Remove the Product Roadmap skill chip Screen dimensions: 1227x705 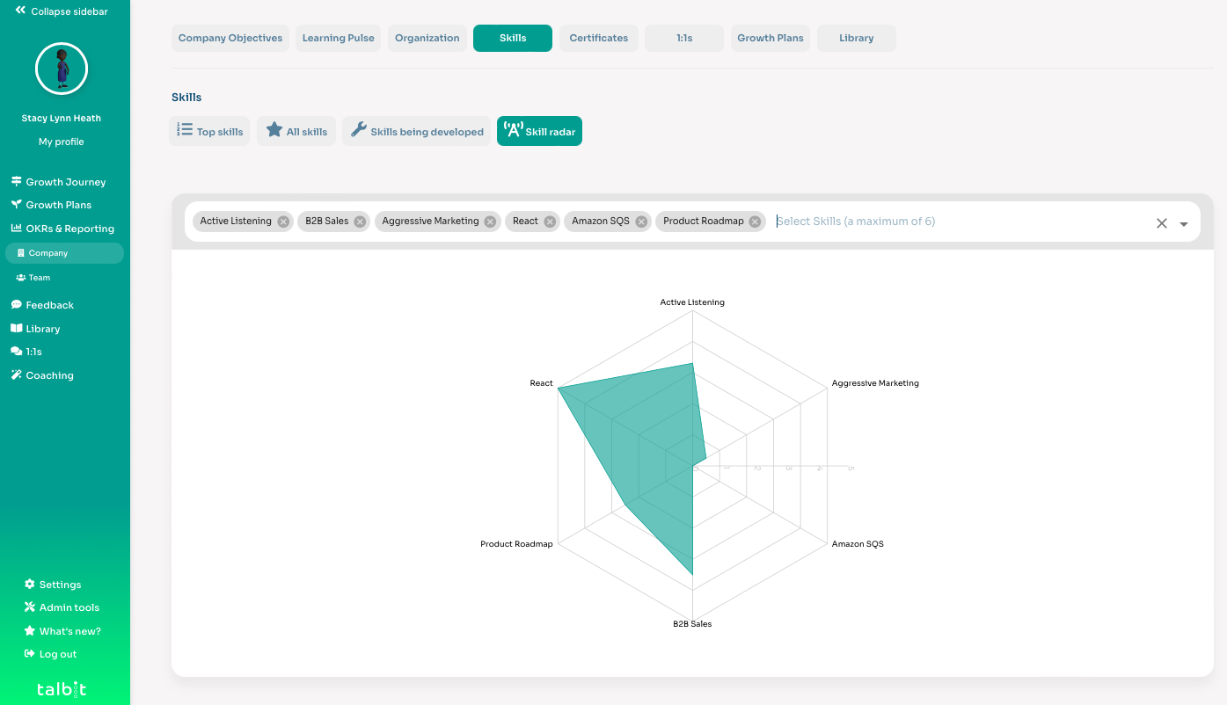click(x=756, y=222)
